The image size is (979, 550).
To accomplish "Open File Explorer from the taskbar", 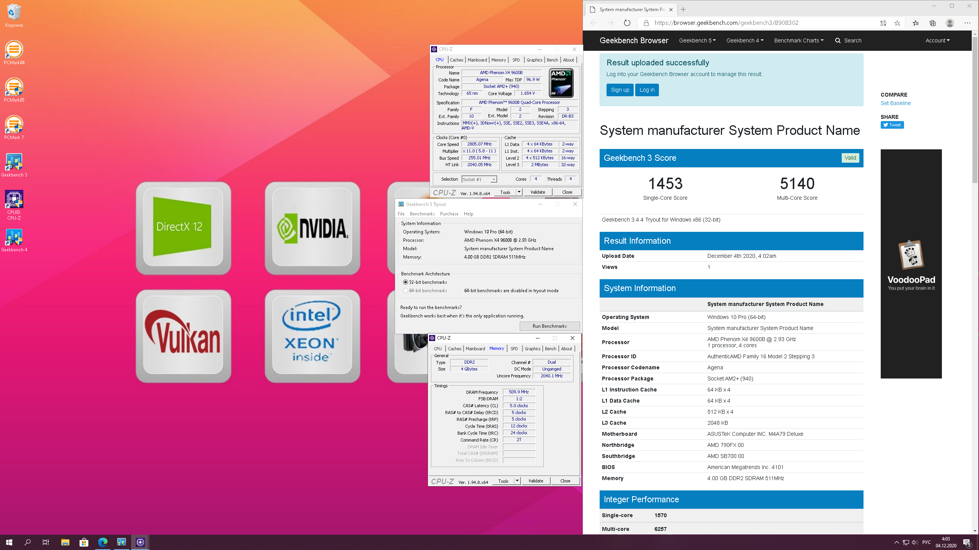I will click(65, 542).
